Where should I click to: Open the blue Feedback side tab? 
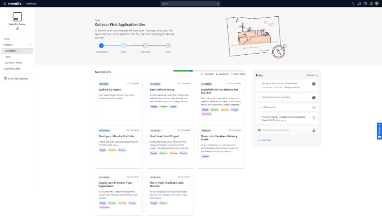[379, 131]
